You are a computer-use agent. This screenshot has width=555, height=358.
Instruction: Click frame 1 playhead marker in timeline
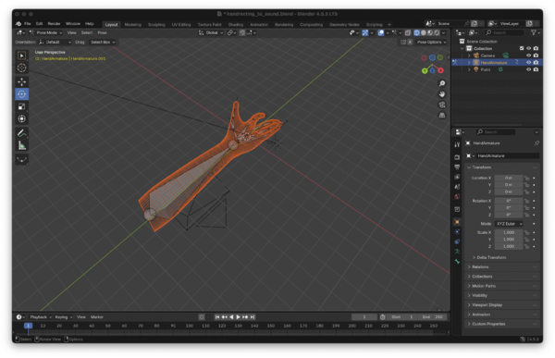pyautogui.click(x=29, y=326)
